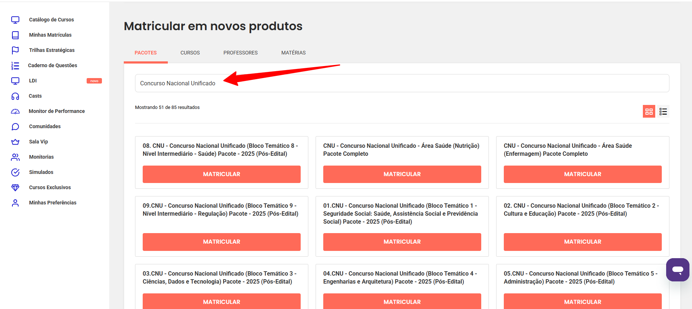Screen dimensions: 692x309
Task: Switch to the CURSOS tab
Action: [190, 53]
